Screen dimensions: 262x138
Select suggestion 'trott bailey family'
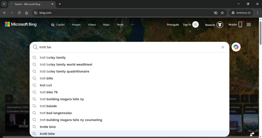click(129, 58)
